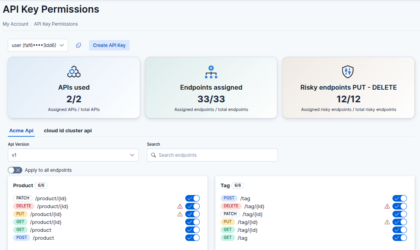Toggle PATCH /product/{id} permission off
This screenshot has height=250, width=420.
[192, 199]
